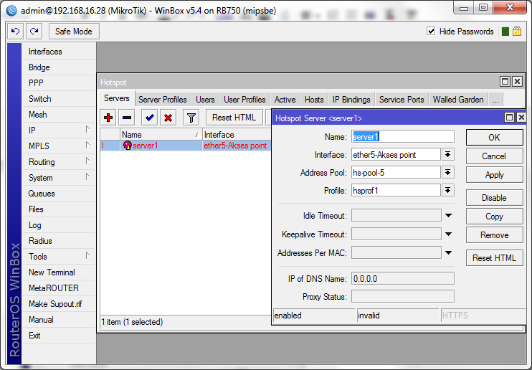Switch to the Active tab
Screen dimensions: 532x370
[x=285, y=100]
